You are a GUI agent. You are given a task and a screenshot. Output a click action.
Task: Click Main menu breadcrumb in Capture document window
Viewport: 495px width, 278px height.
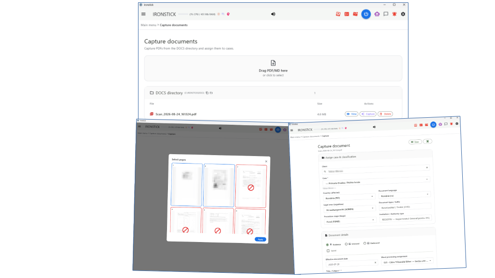tap(295, 137)
